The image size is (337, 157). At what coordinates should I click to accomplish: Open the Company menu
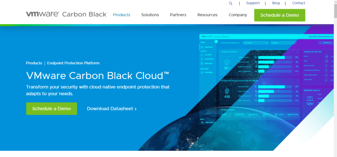[x=238, y=15]
